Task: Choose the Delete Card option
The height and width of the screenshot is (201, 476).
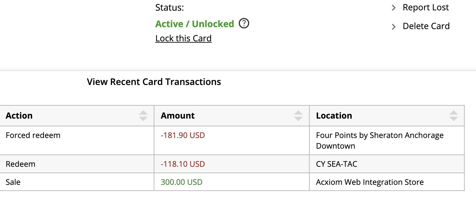Action: pyautogui.click(x=426, y=26)
